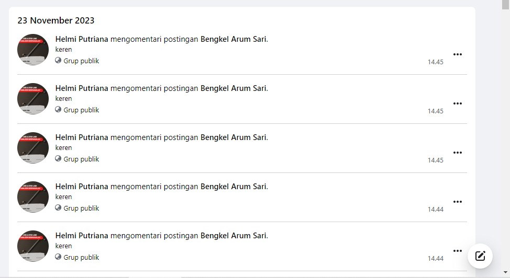510x278 pixels.
Task: Open Helmi Putriana link in second entry
Action: click(x=82, y=88)
